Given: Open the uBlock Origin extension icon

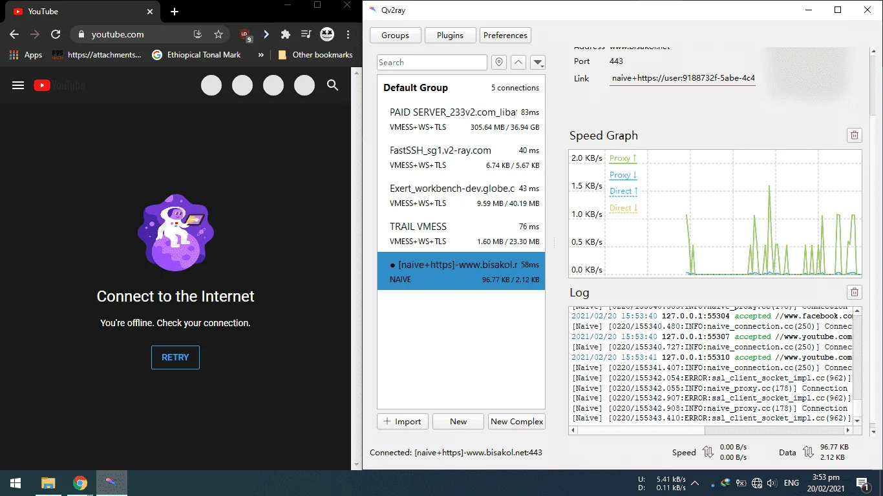Looking at the screenshot, I should tap(246, 35).
